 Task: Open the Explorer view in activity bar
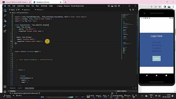5,10
